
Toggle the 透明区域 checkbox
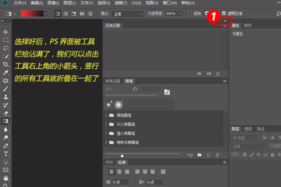pyautogui.click(x=224, y=13)
